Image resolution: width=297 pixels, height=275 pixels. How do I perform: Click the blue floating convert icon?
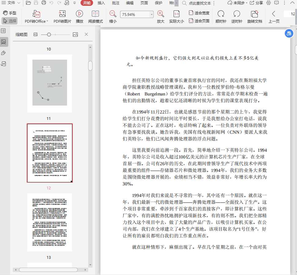[289, 34]
